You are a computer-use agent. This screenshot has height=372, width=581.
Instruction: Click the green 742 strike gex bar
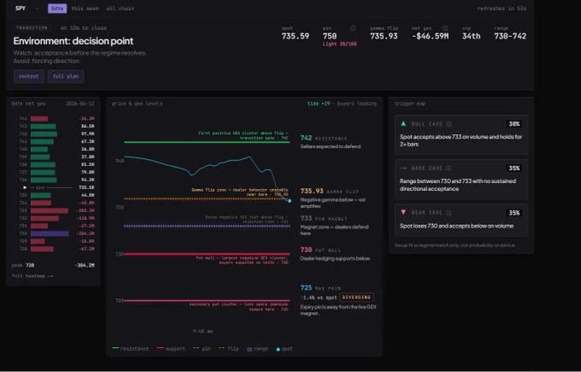click(44, 134)
